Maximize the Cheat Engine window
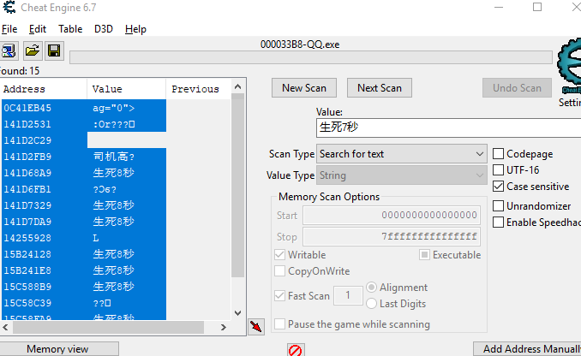The width and height of the screenshot is (581, 356). 537,7
